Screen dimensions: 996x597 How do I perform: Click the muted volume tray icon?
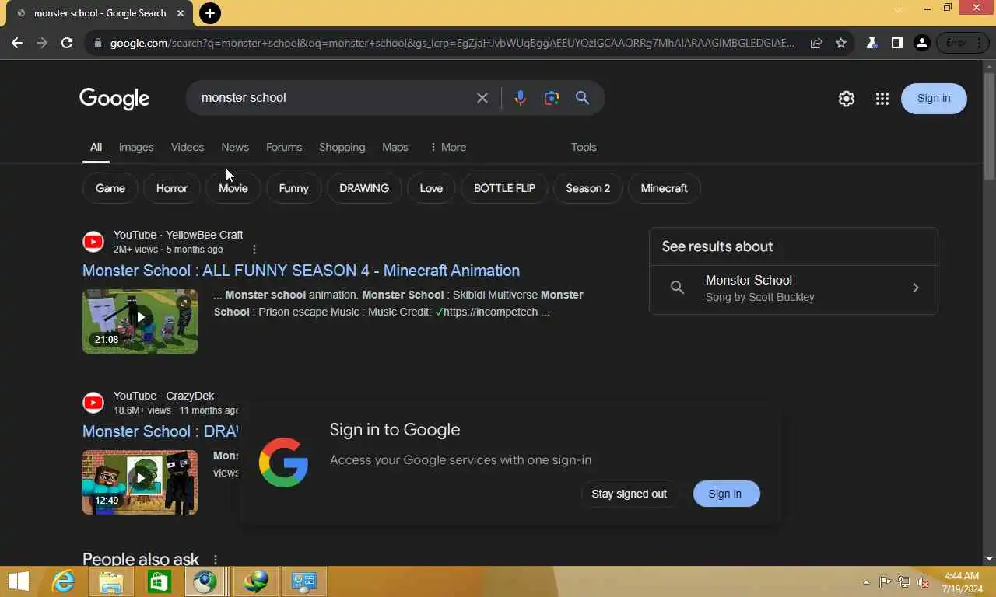[x=923, y=582]
